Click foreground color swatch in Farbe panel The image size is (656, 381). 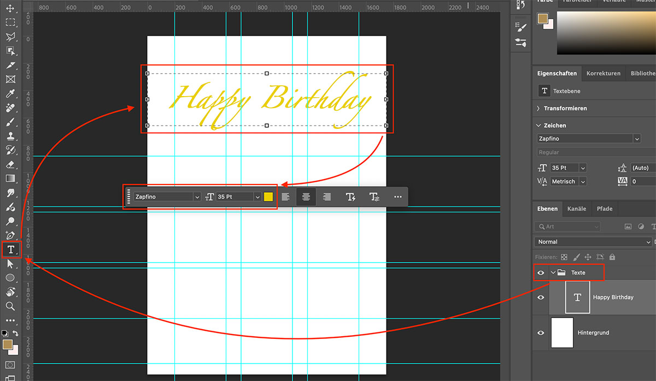point(544,19)
